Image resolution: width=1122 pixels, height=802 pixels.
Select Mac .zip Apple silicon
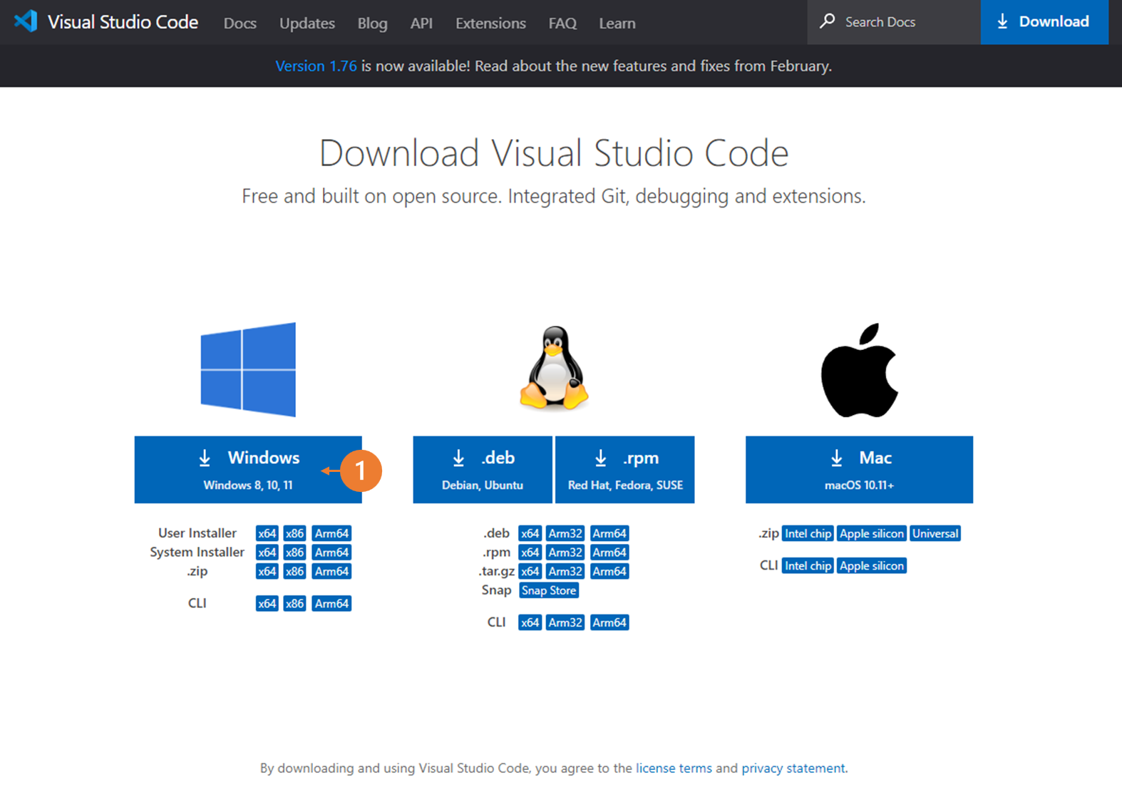(871, 533)
